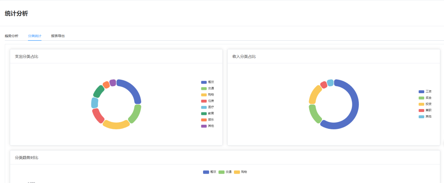
Task: Toggle 其他 legend in 支出分类占比 chart
Action: [x=207, y=126]
